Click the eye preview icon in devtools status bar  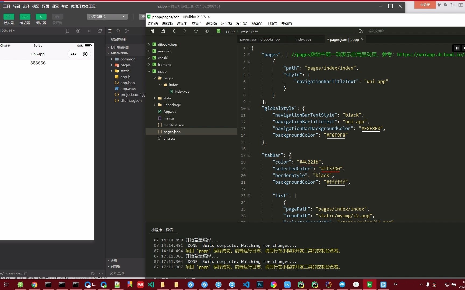coord(92,273)
